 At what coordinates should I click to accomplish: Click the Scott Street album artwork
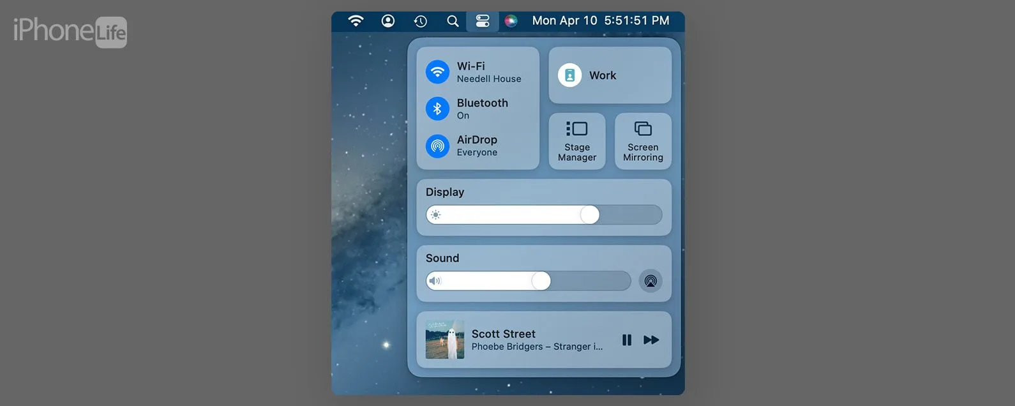pyautogui.click(x=445, y=340)
